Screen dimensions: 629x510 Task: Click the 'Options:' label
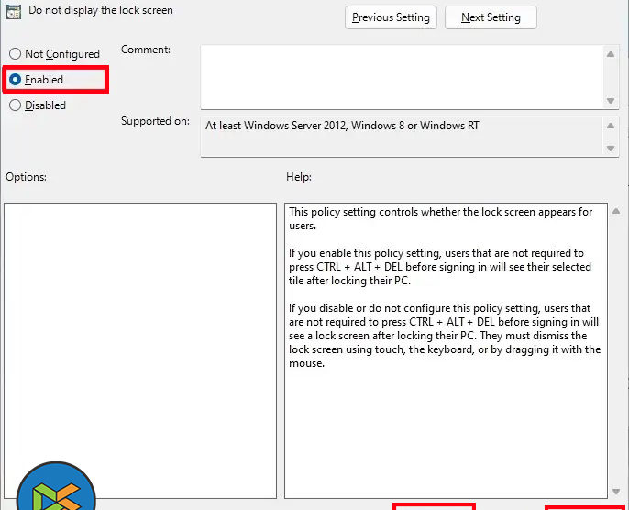pos(26,177)
